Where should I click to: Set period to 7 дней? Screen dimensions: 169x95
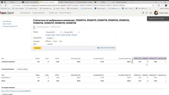[x=58, y=35]
